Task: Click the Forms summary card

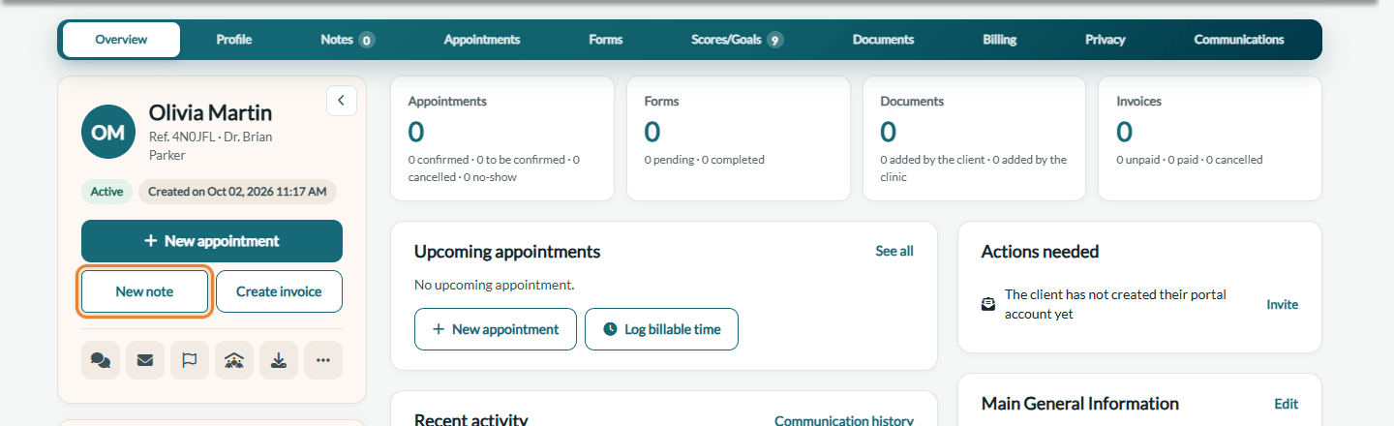Action: click(x=739, y=138)
